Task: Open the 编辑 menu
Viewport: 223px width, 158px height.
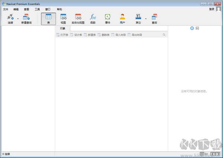Action: pos(16,9)
